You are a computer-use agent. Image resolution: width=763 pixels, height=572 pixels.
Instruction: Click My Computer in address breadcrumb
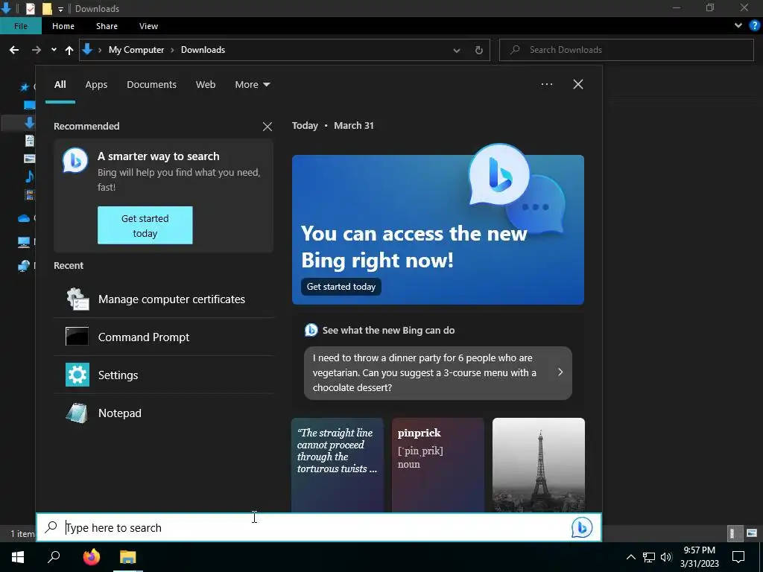[x=136, y=50]
